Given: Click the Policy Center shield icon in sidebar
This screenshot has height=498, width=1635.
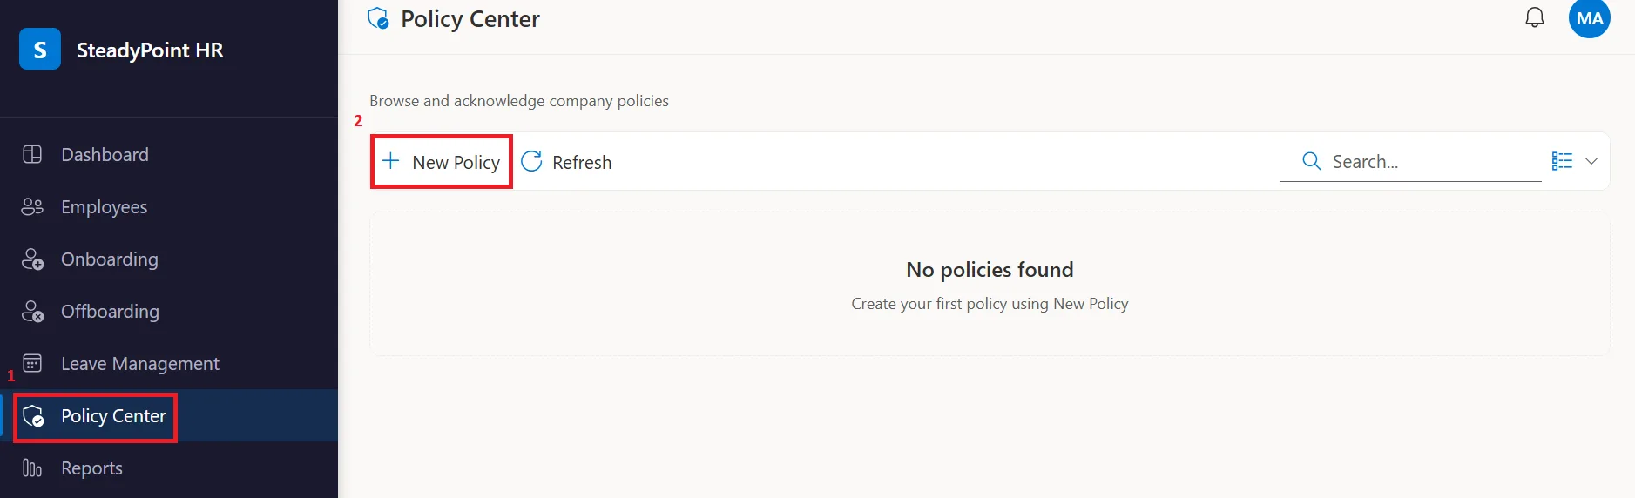Looking at the screenshot, I should click(x=33, y=416).
